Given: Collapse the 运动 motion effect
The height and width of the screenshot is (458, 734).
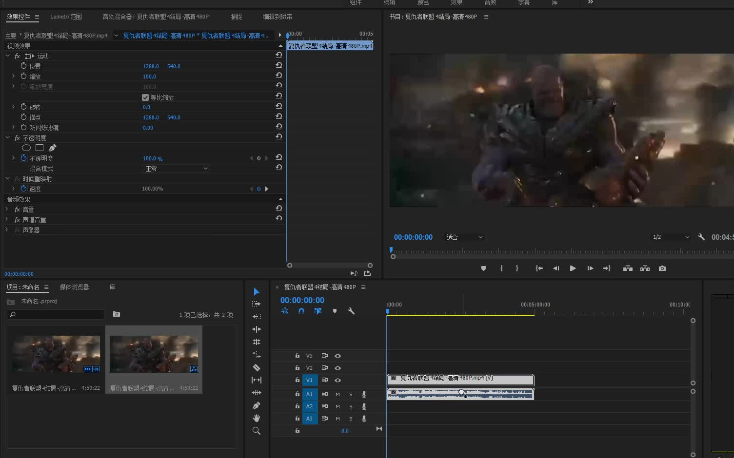Looking at the screenshot, I should [x=8, y=56].
